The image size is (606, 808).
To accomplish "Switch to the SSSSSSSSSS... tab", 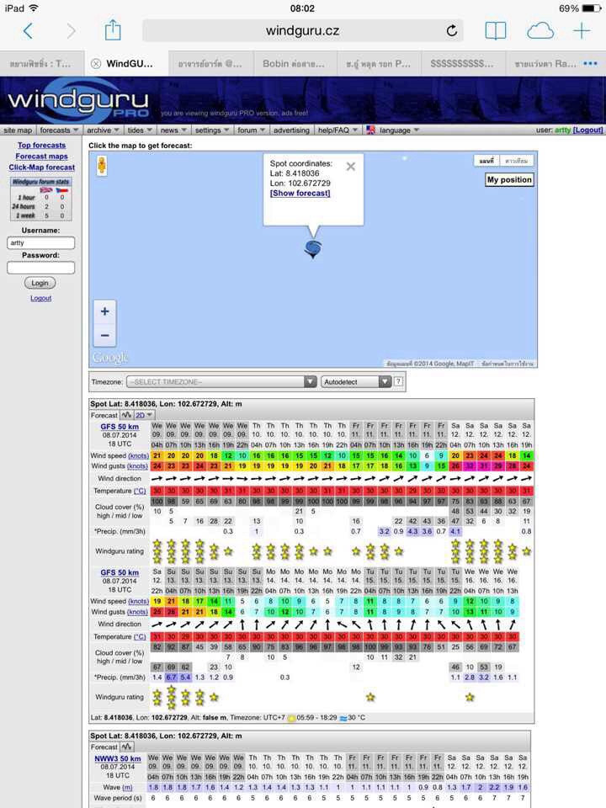I will (462, 64).
